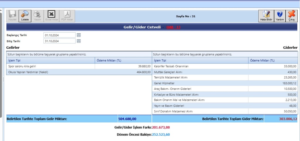The image size is (300, 141).
Task: Open Yardım help icon
Action: pos(280,16)
